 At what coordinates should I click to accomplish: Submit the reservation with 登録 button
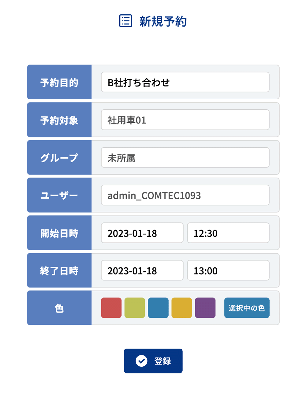[153, 361]
